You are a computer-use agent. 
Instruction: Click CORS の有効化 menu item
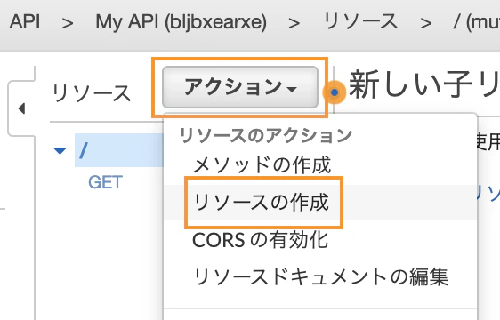click(260, 240)
